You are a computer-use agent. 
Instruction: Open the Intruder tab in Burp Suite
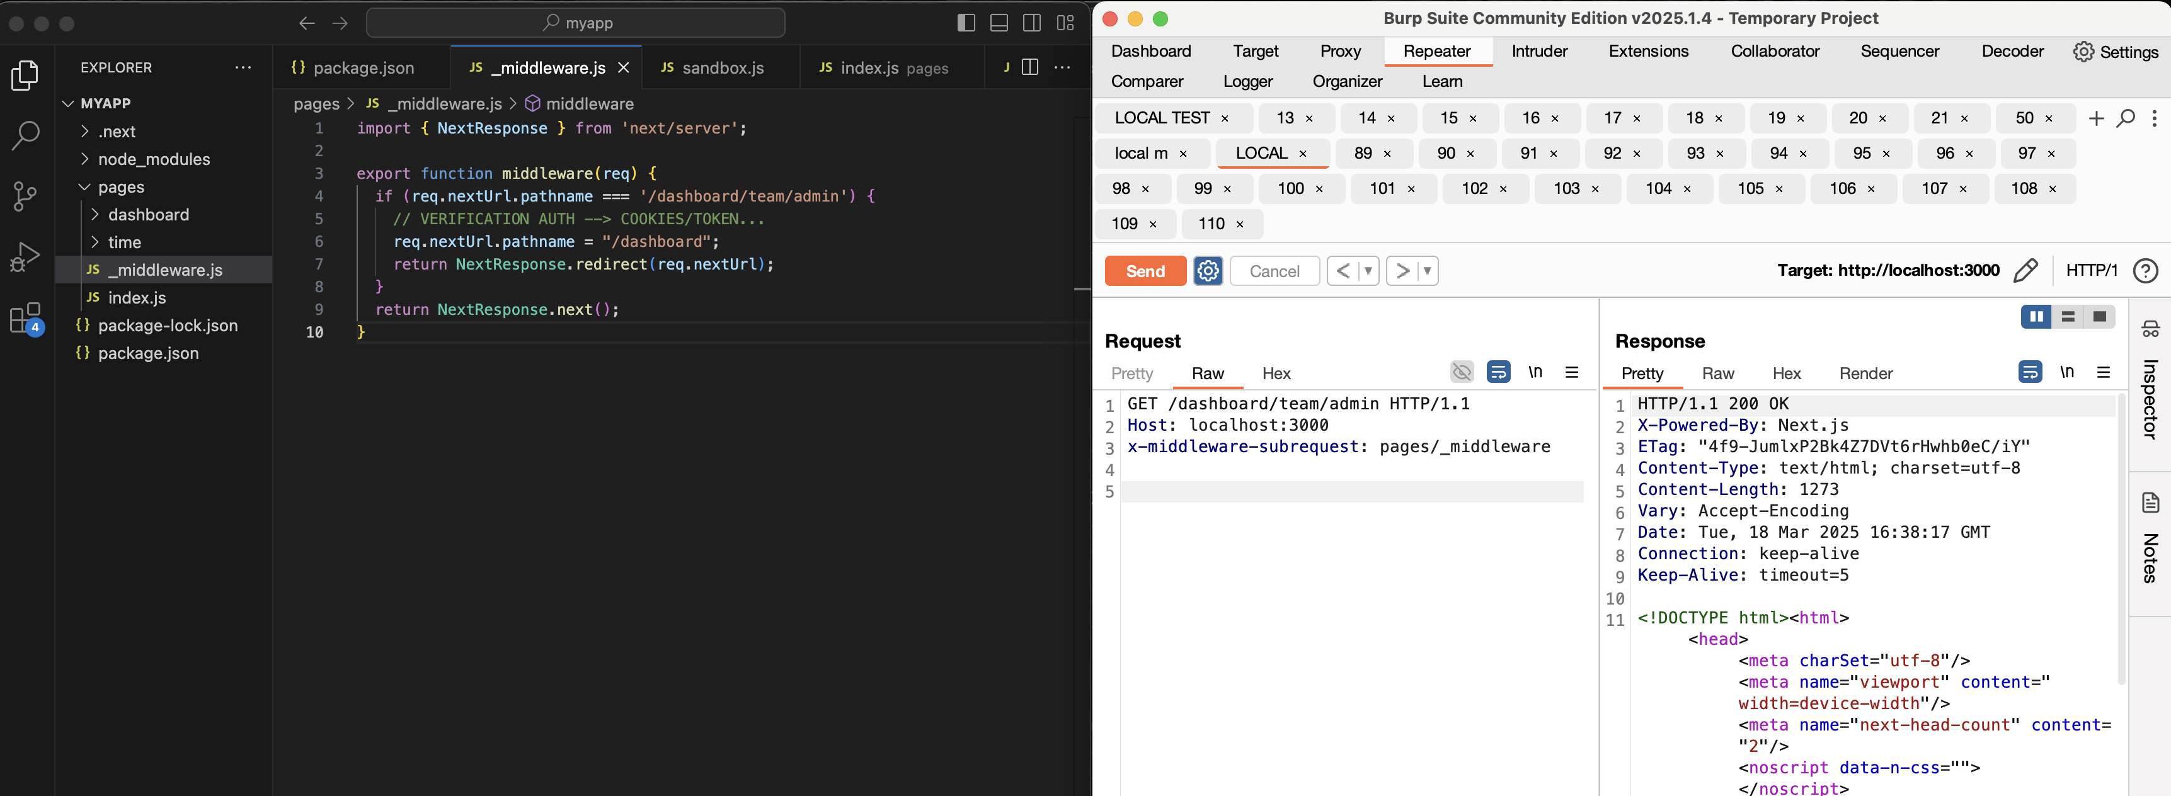click(1539, 52)
